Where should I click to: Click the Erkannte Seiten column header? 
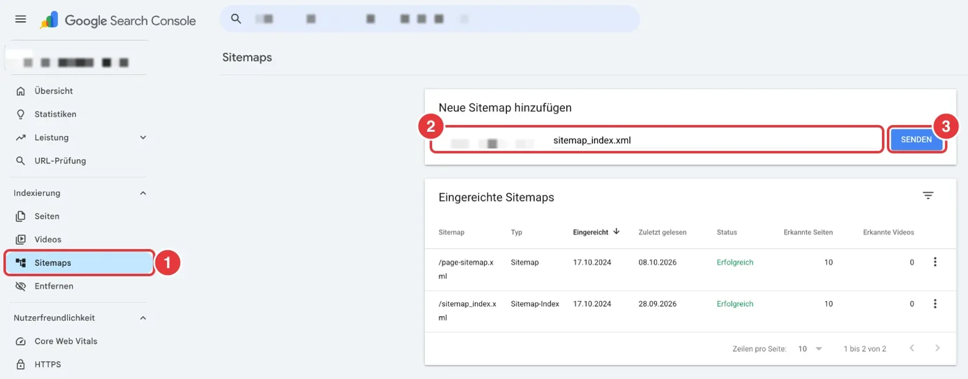click(808, 232)
